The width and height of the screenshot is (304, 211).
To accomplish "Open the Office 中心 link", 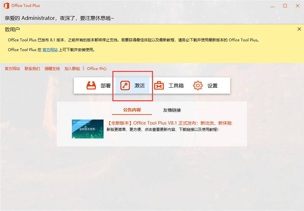I will (97, 68).
